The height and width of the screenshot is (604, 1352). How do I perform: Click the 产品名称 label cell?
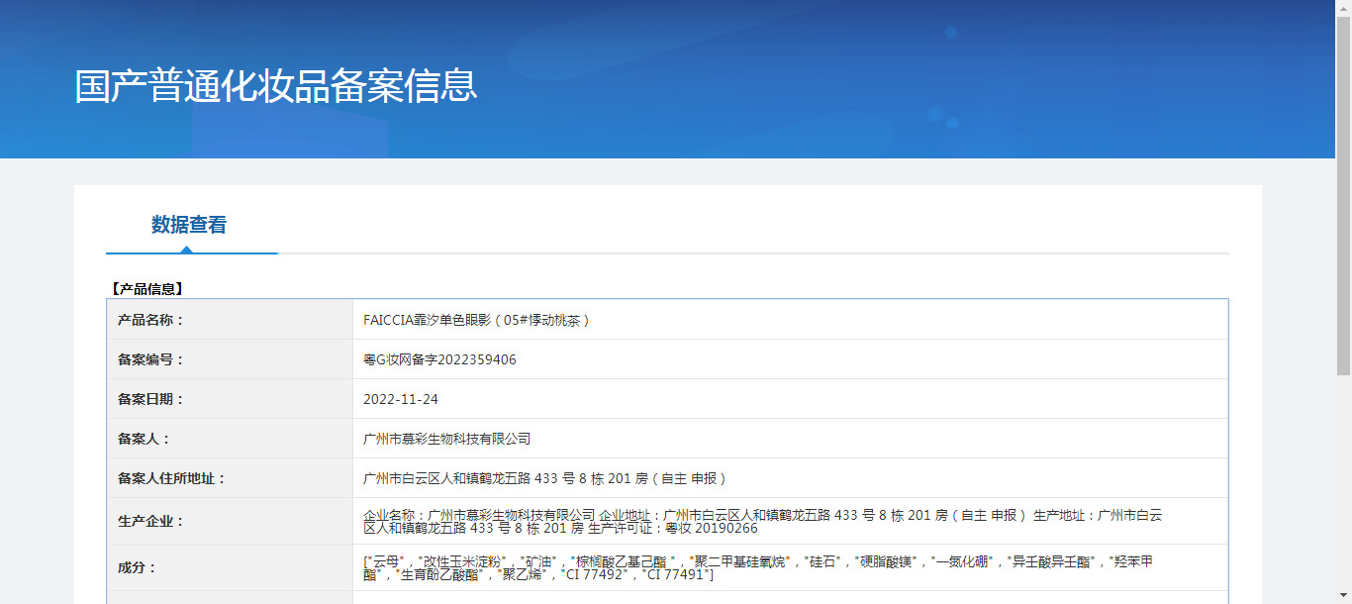click(230, 320)
